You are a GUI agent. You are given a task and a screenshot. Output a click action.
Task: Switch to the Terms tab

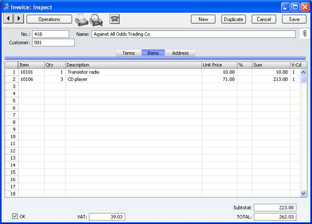coord(128,53)
